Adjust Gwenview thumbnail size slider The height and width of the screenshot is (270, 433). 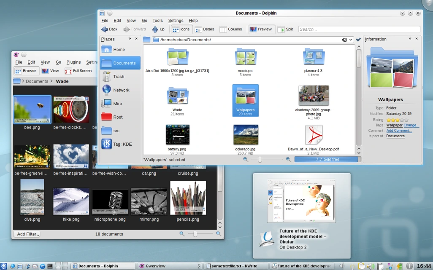pyautogui.click(x=195, y=234)
